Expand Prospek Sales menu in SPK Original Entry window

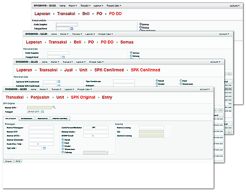[85, 89]
